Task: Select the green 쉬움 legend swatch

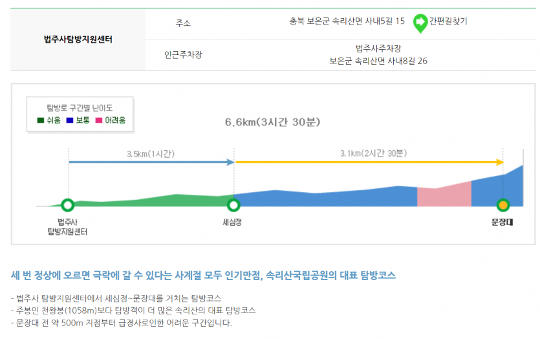Action: [41, 120]
